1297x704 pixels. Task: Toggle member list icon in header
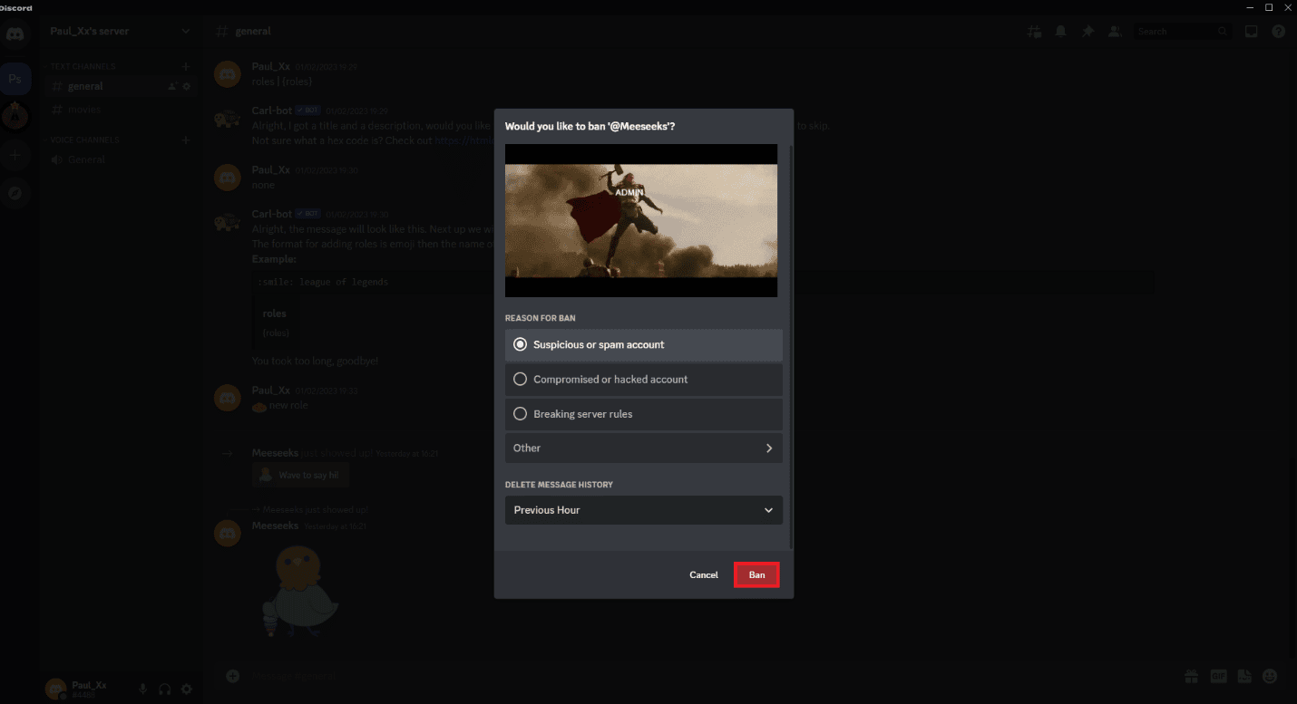coord(1114,32)
